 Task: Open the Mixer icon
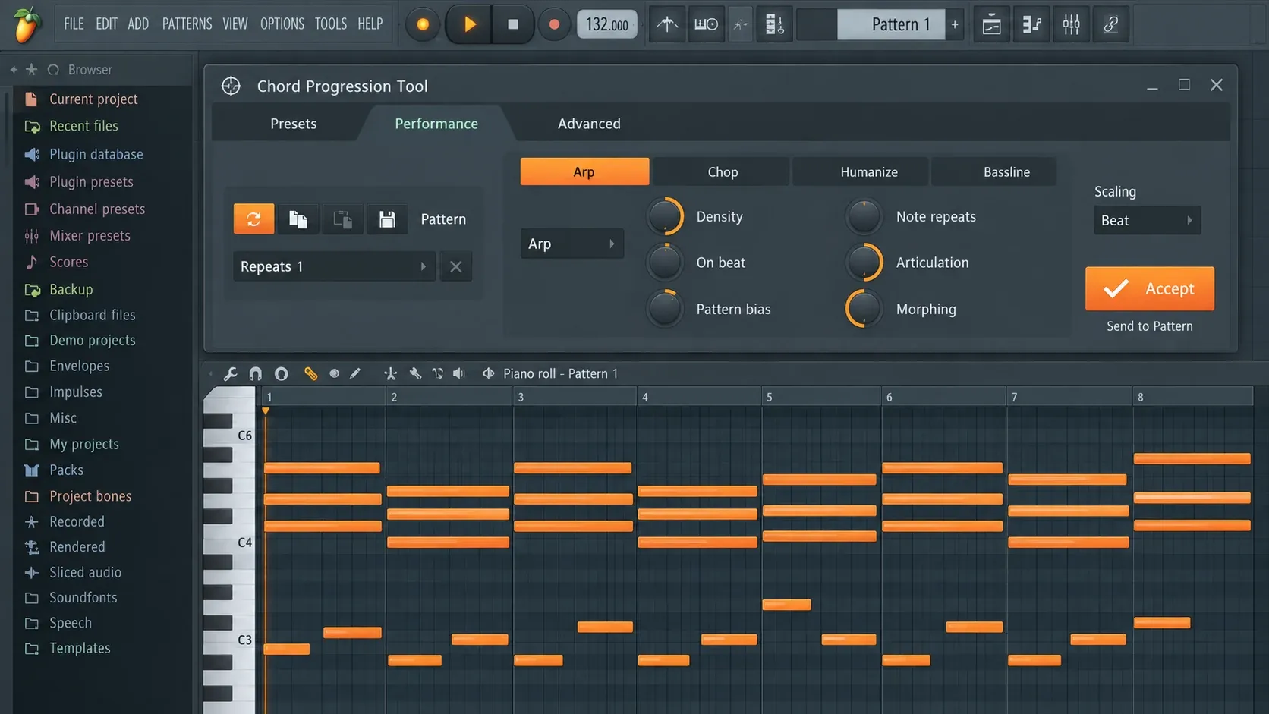click(1071, 24)
